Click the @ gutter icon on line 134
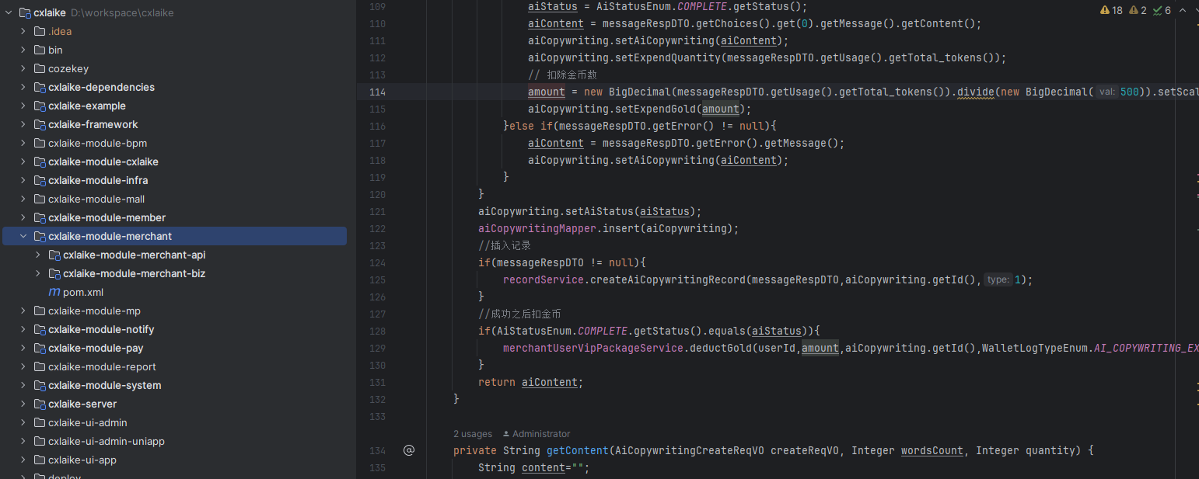The image size is (1199, 479). [x=408, y=450]
